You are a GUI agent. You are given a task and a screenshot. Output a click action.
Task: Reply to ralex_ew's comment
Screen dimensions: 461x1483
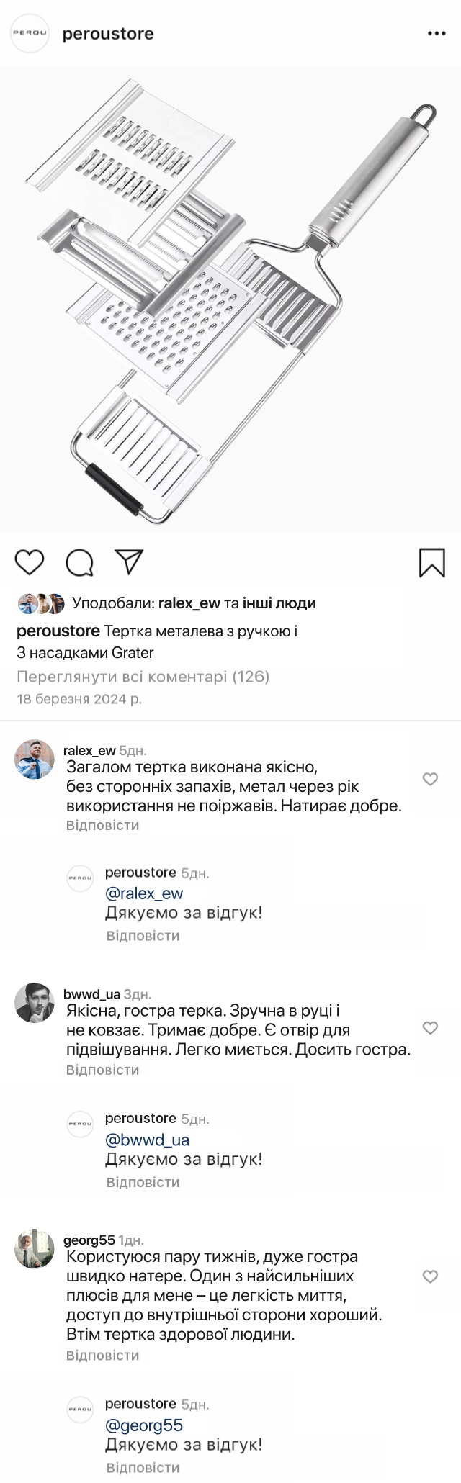(x=102, y=825)
